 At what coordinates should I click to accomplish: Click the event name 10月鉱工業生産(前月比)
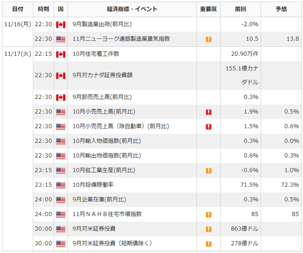tap(104, 170)
